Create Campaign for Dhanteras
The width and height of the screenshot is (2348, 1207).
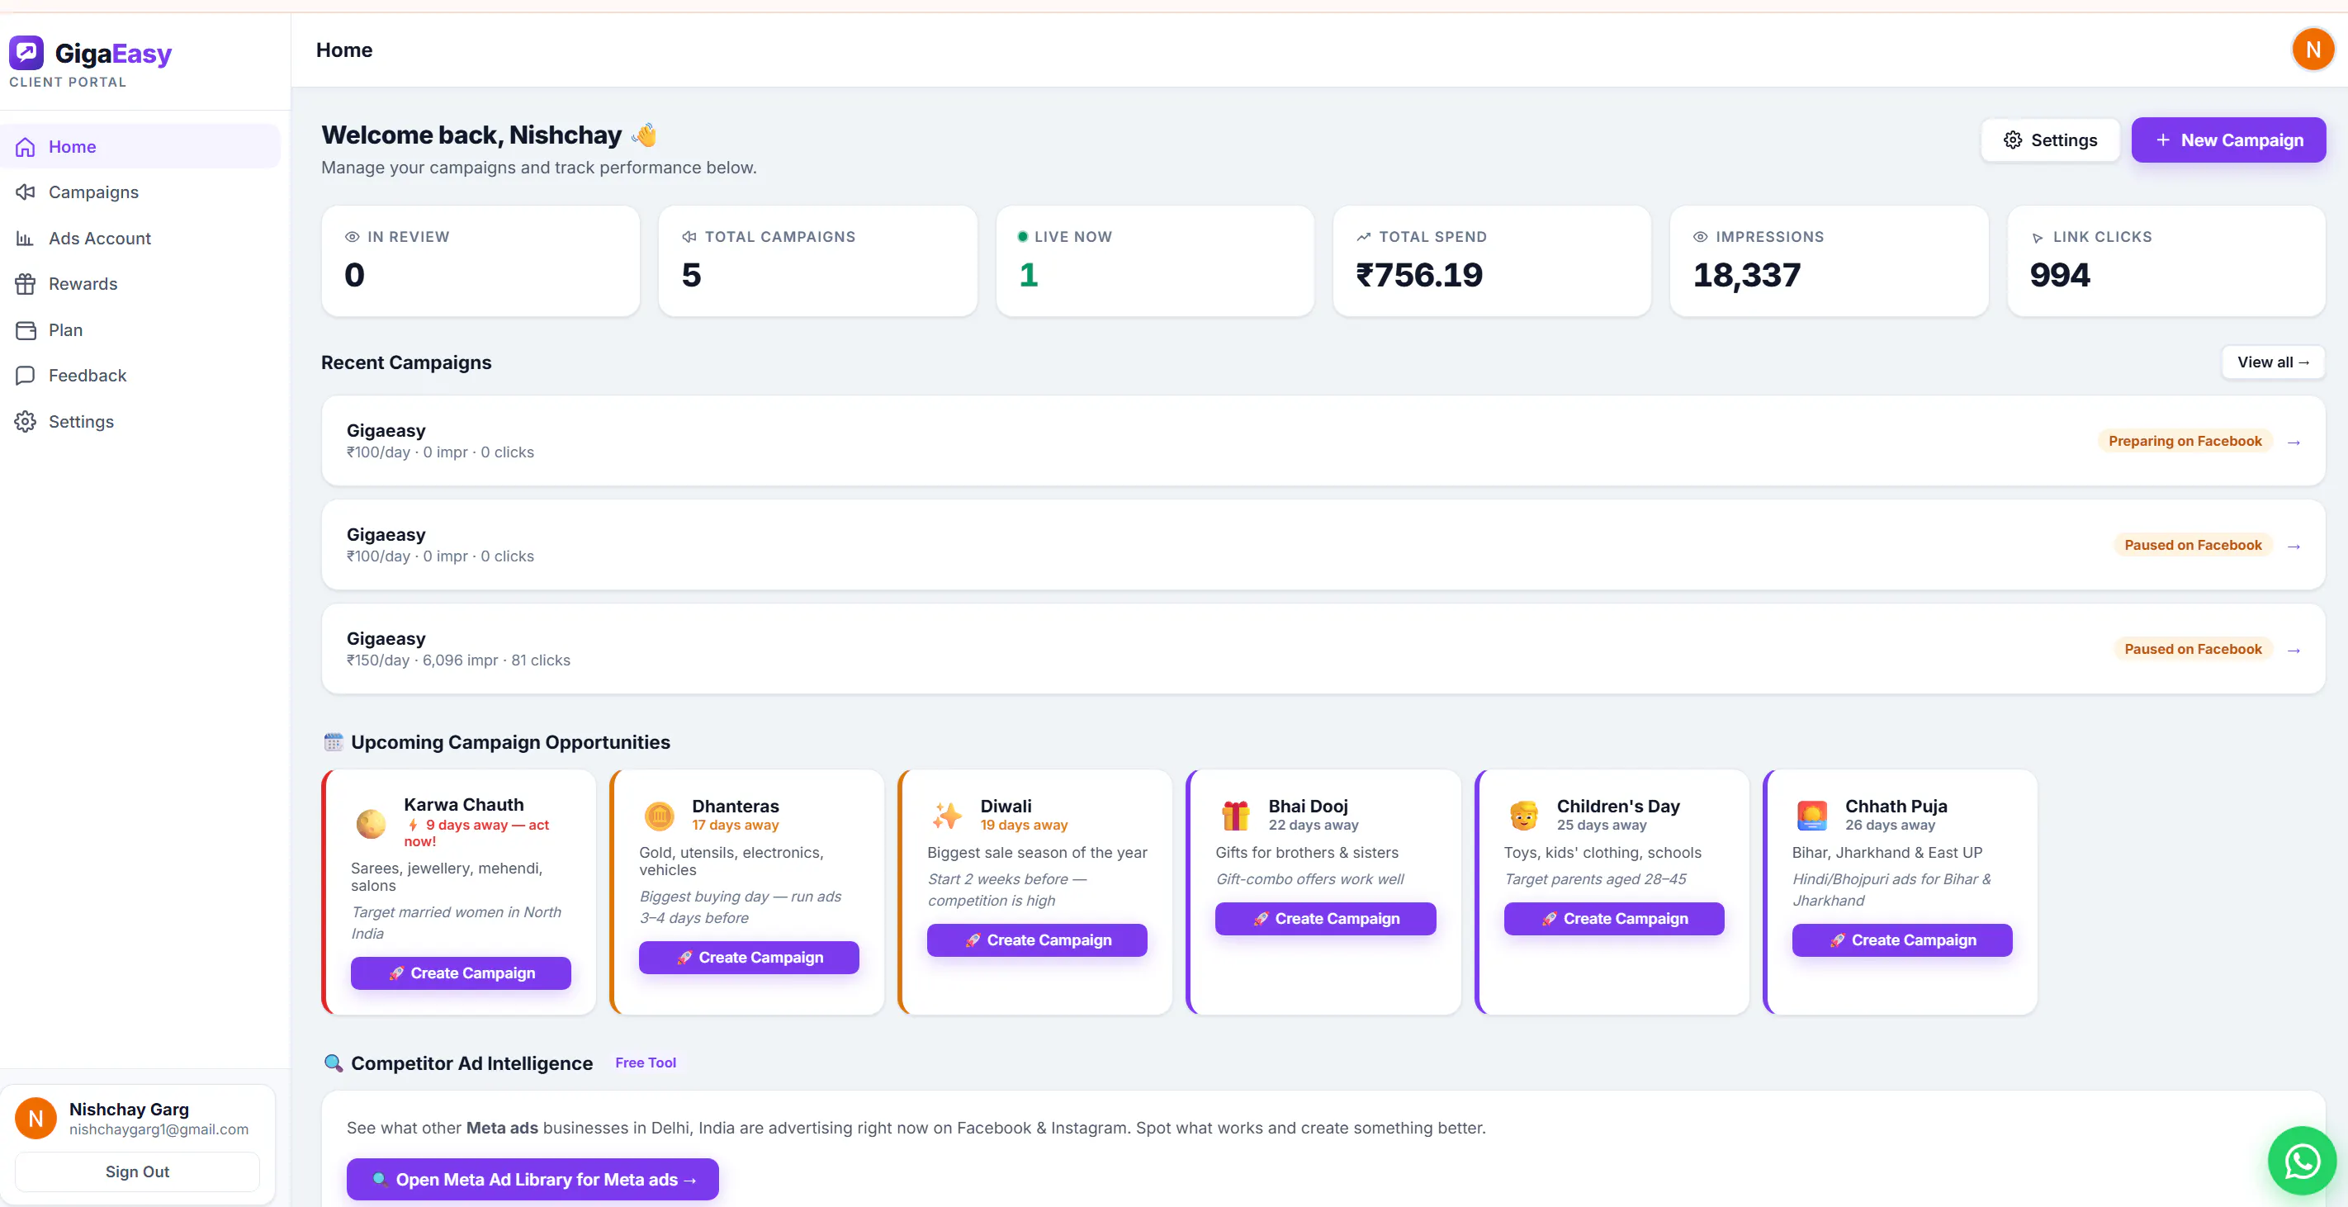click(x=750, y=957)
